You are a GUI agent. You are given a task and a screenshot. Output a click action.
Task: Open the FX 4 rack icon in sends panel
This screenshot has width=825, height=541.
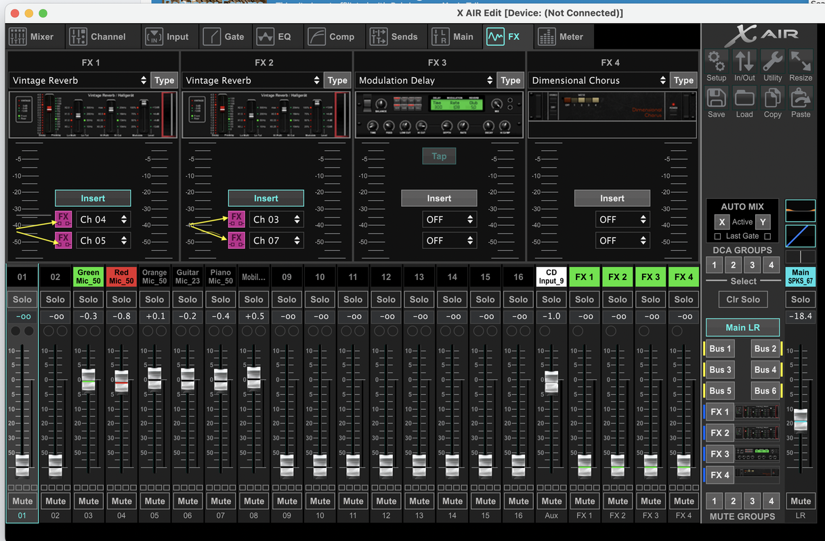(757, 475)
